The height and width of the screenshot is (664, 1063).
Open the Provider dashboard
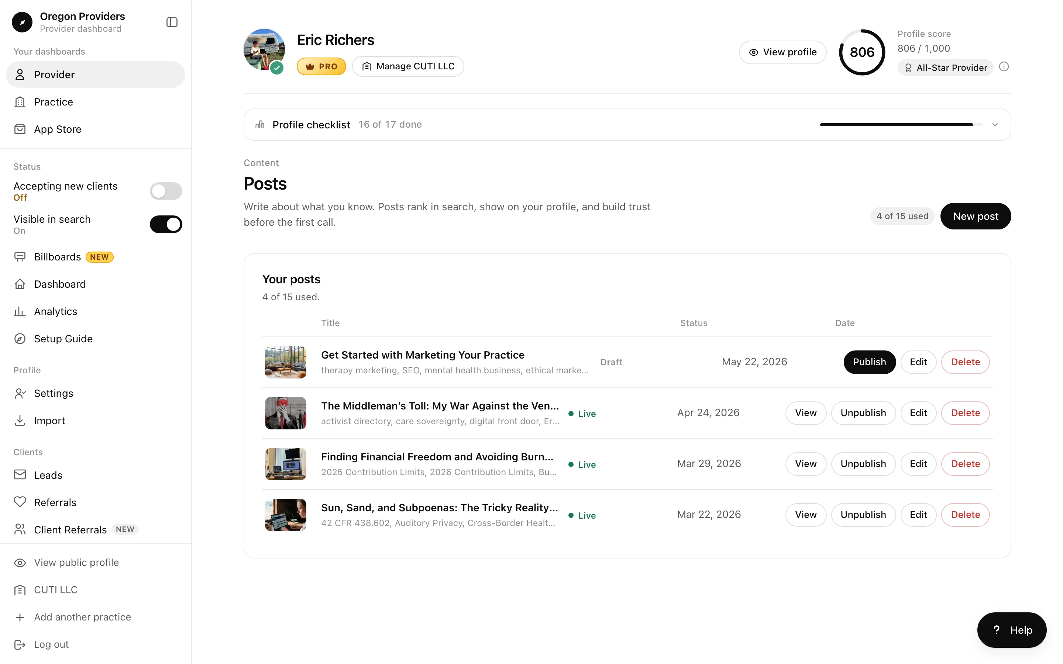(x=95, y=75)
